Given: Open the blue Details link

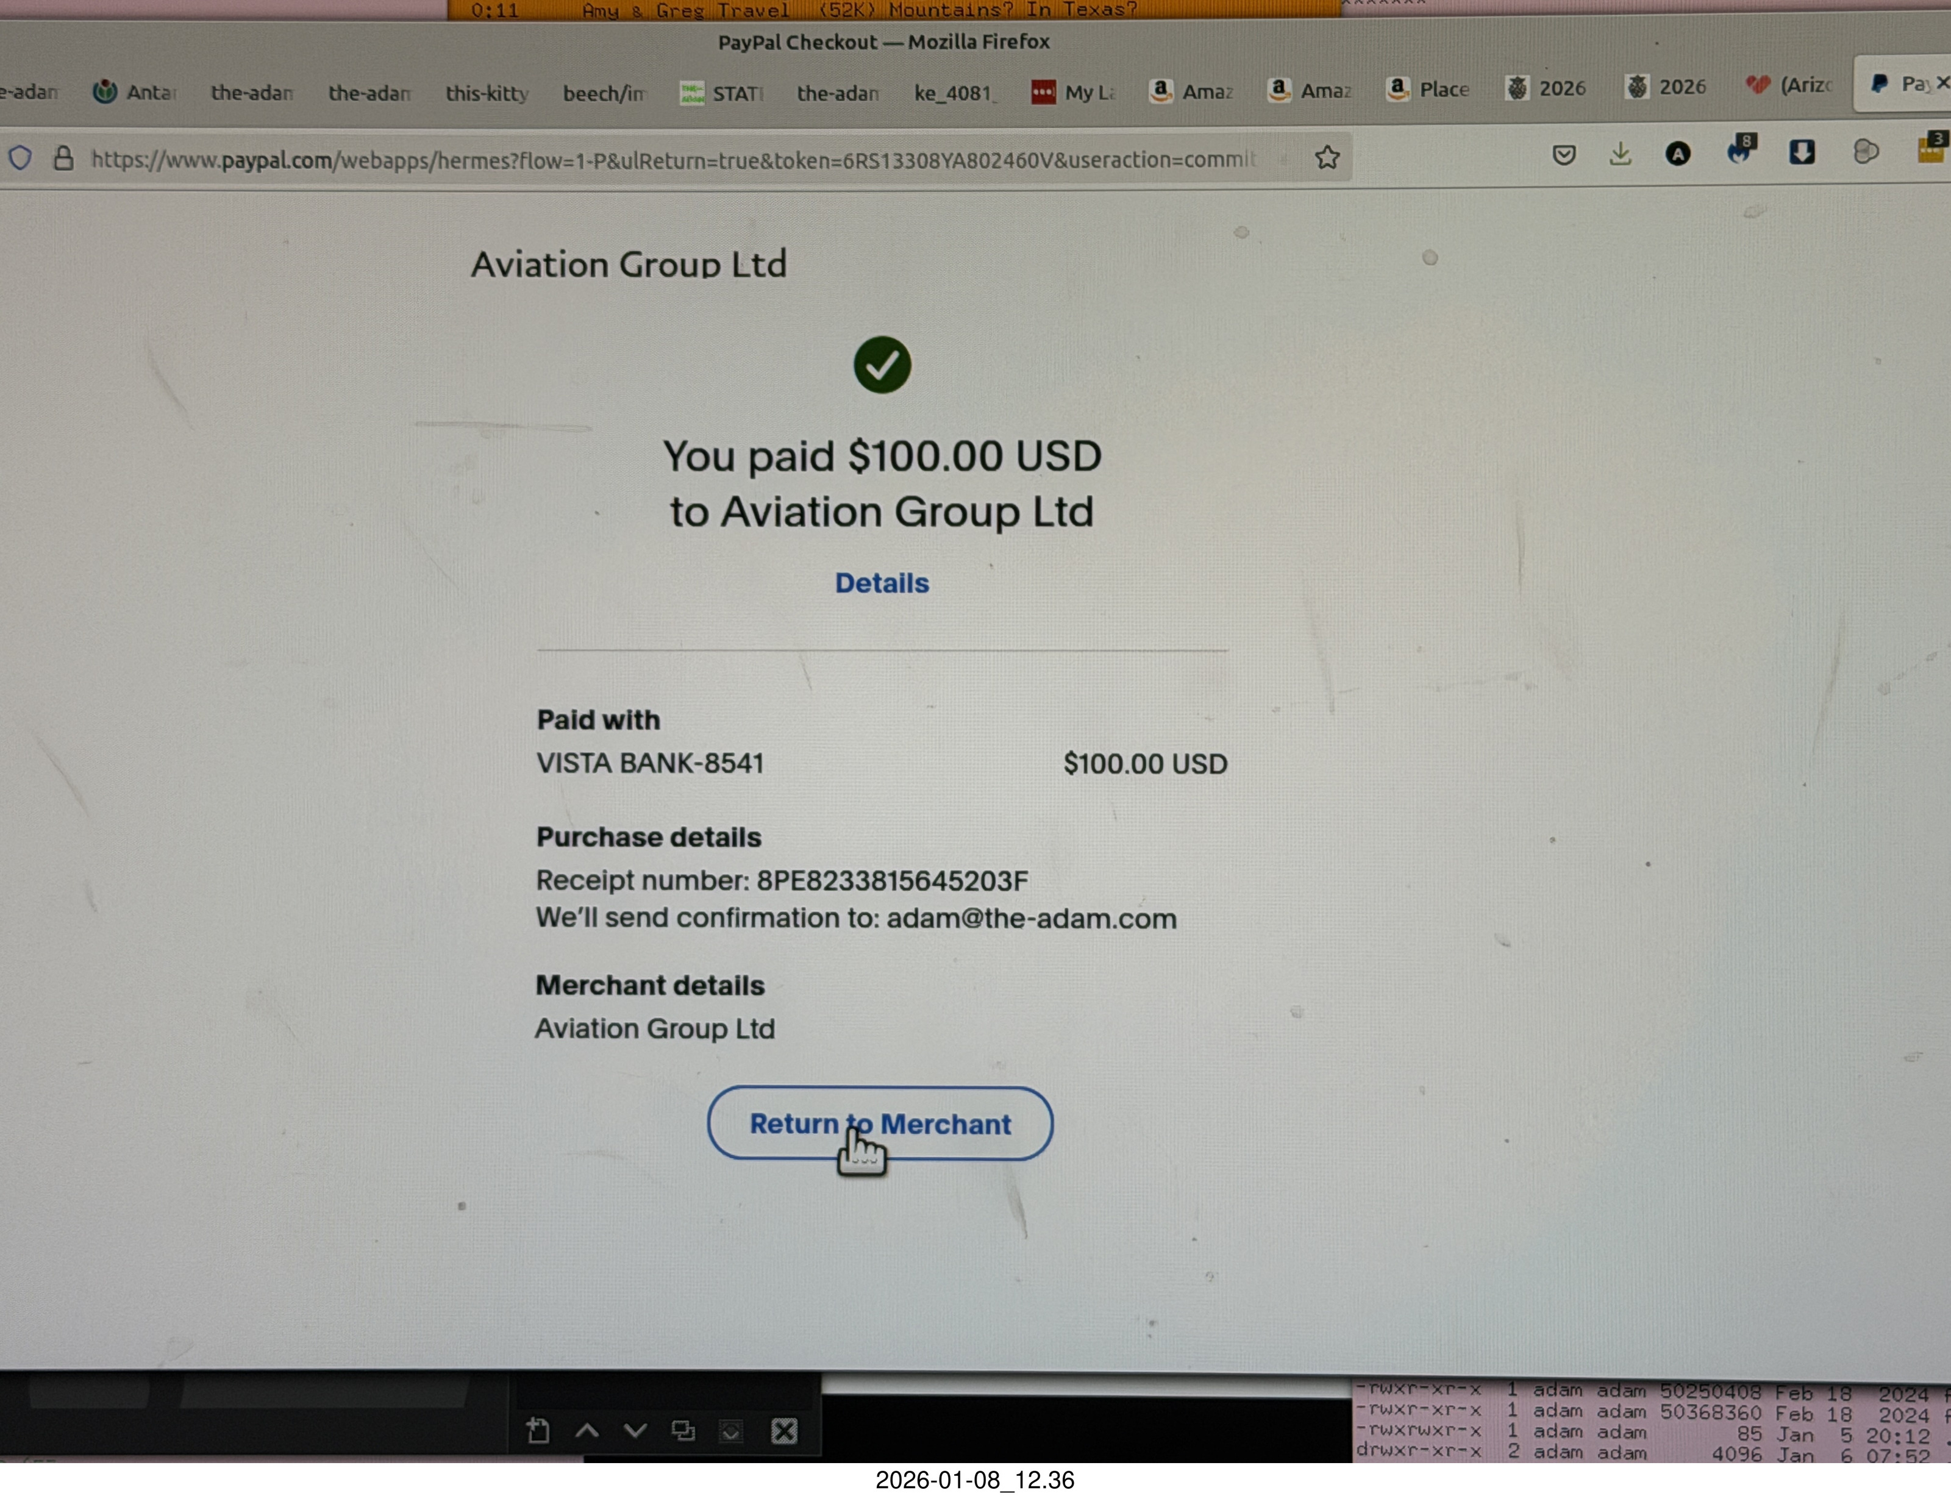Looking at the screenshot, I should click(882, 583).
